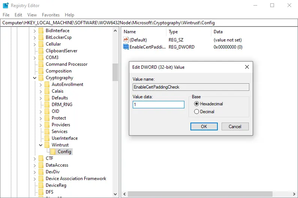Expand the DevDiv tree node

coord(34,172)
